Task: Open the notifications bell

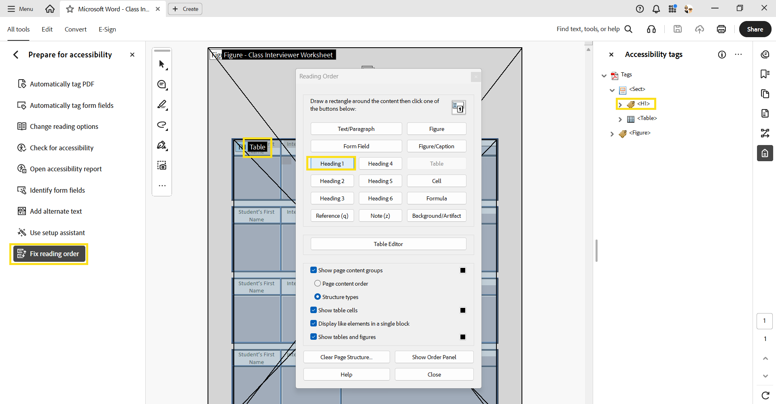Action: pos(656,9)
